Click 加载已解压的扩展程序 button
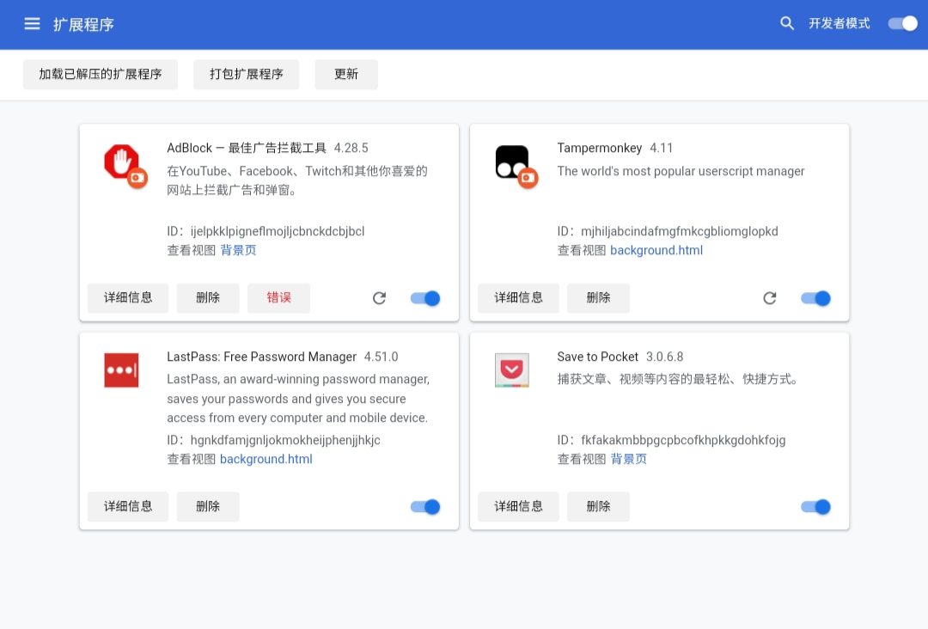 pyautogui.click(x=101, y=74)
